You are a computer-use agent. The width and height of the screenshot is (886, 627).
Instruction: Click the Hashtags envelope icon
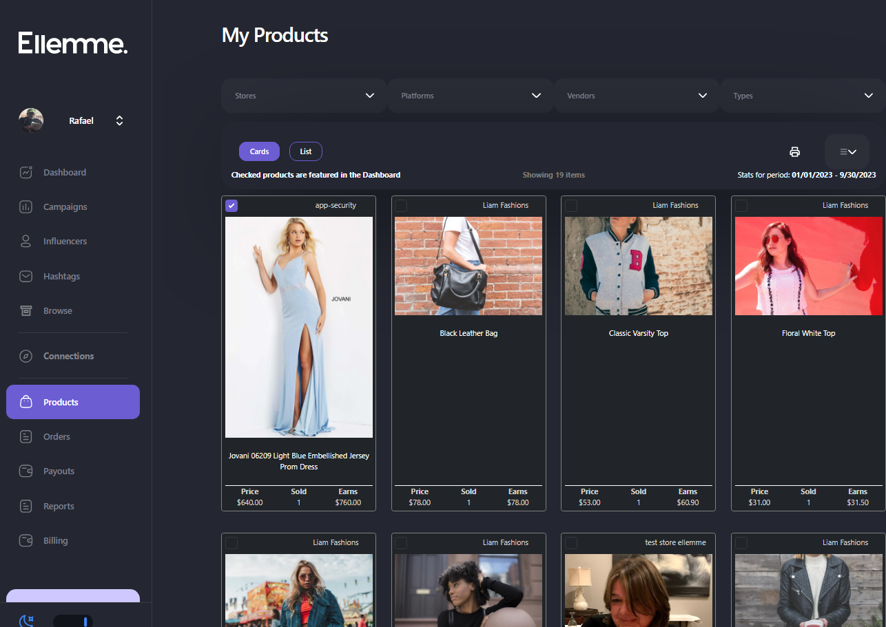[x=26, y=277]
